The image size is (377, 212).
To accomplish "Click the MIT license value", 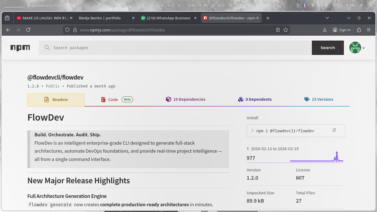I will point(300,178).
